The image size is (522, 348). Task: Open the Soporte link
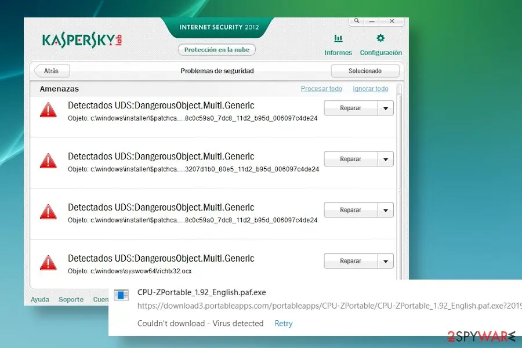tap(71, 299)
